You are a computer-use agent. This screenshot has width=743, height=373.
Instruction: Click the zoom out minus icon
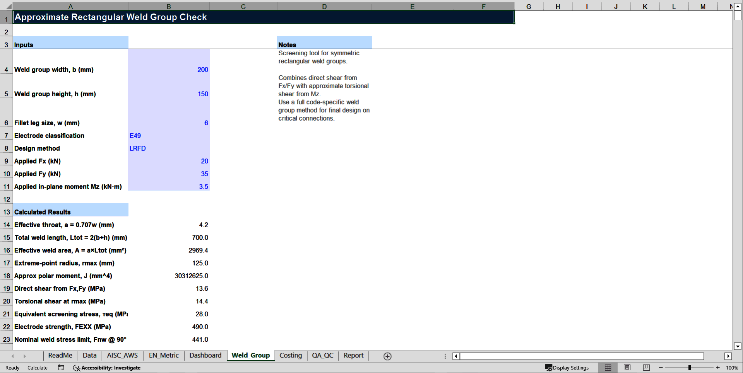click(x=660, y=368)
